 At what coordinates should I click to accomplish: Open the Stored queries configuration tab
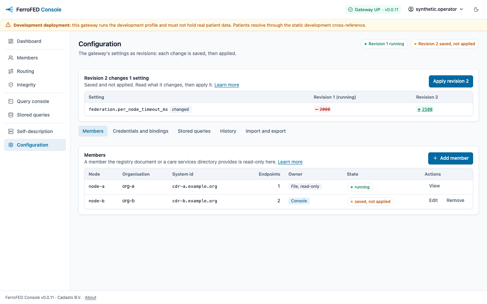click(x=194, y=131)
